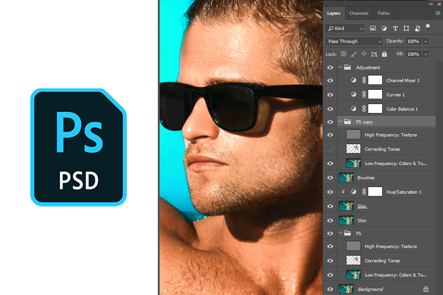The height and width of the screenshot is (295, 443).
Task: Open the Kind filter dropdown
Action: [x=344, y=28]
